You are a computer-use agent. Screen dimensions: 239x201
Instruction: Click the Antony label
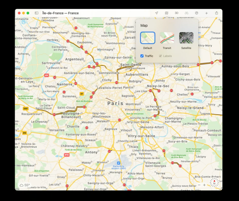click(91, 152)
